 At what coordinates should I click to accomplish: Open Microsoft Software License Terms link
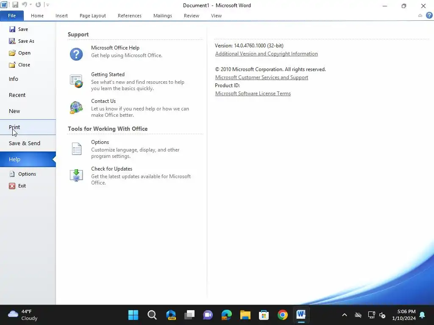253,94
